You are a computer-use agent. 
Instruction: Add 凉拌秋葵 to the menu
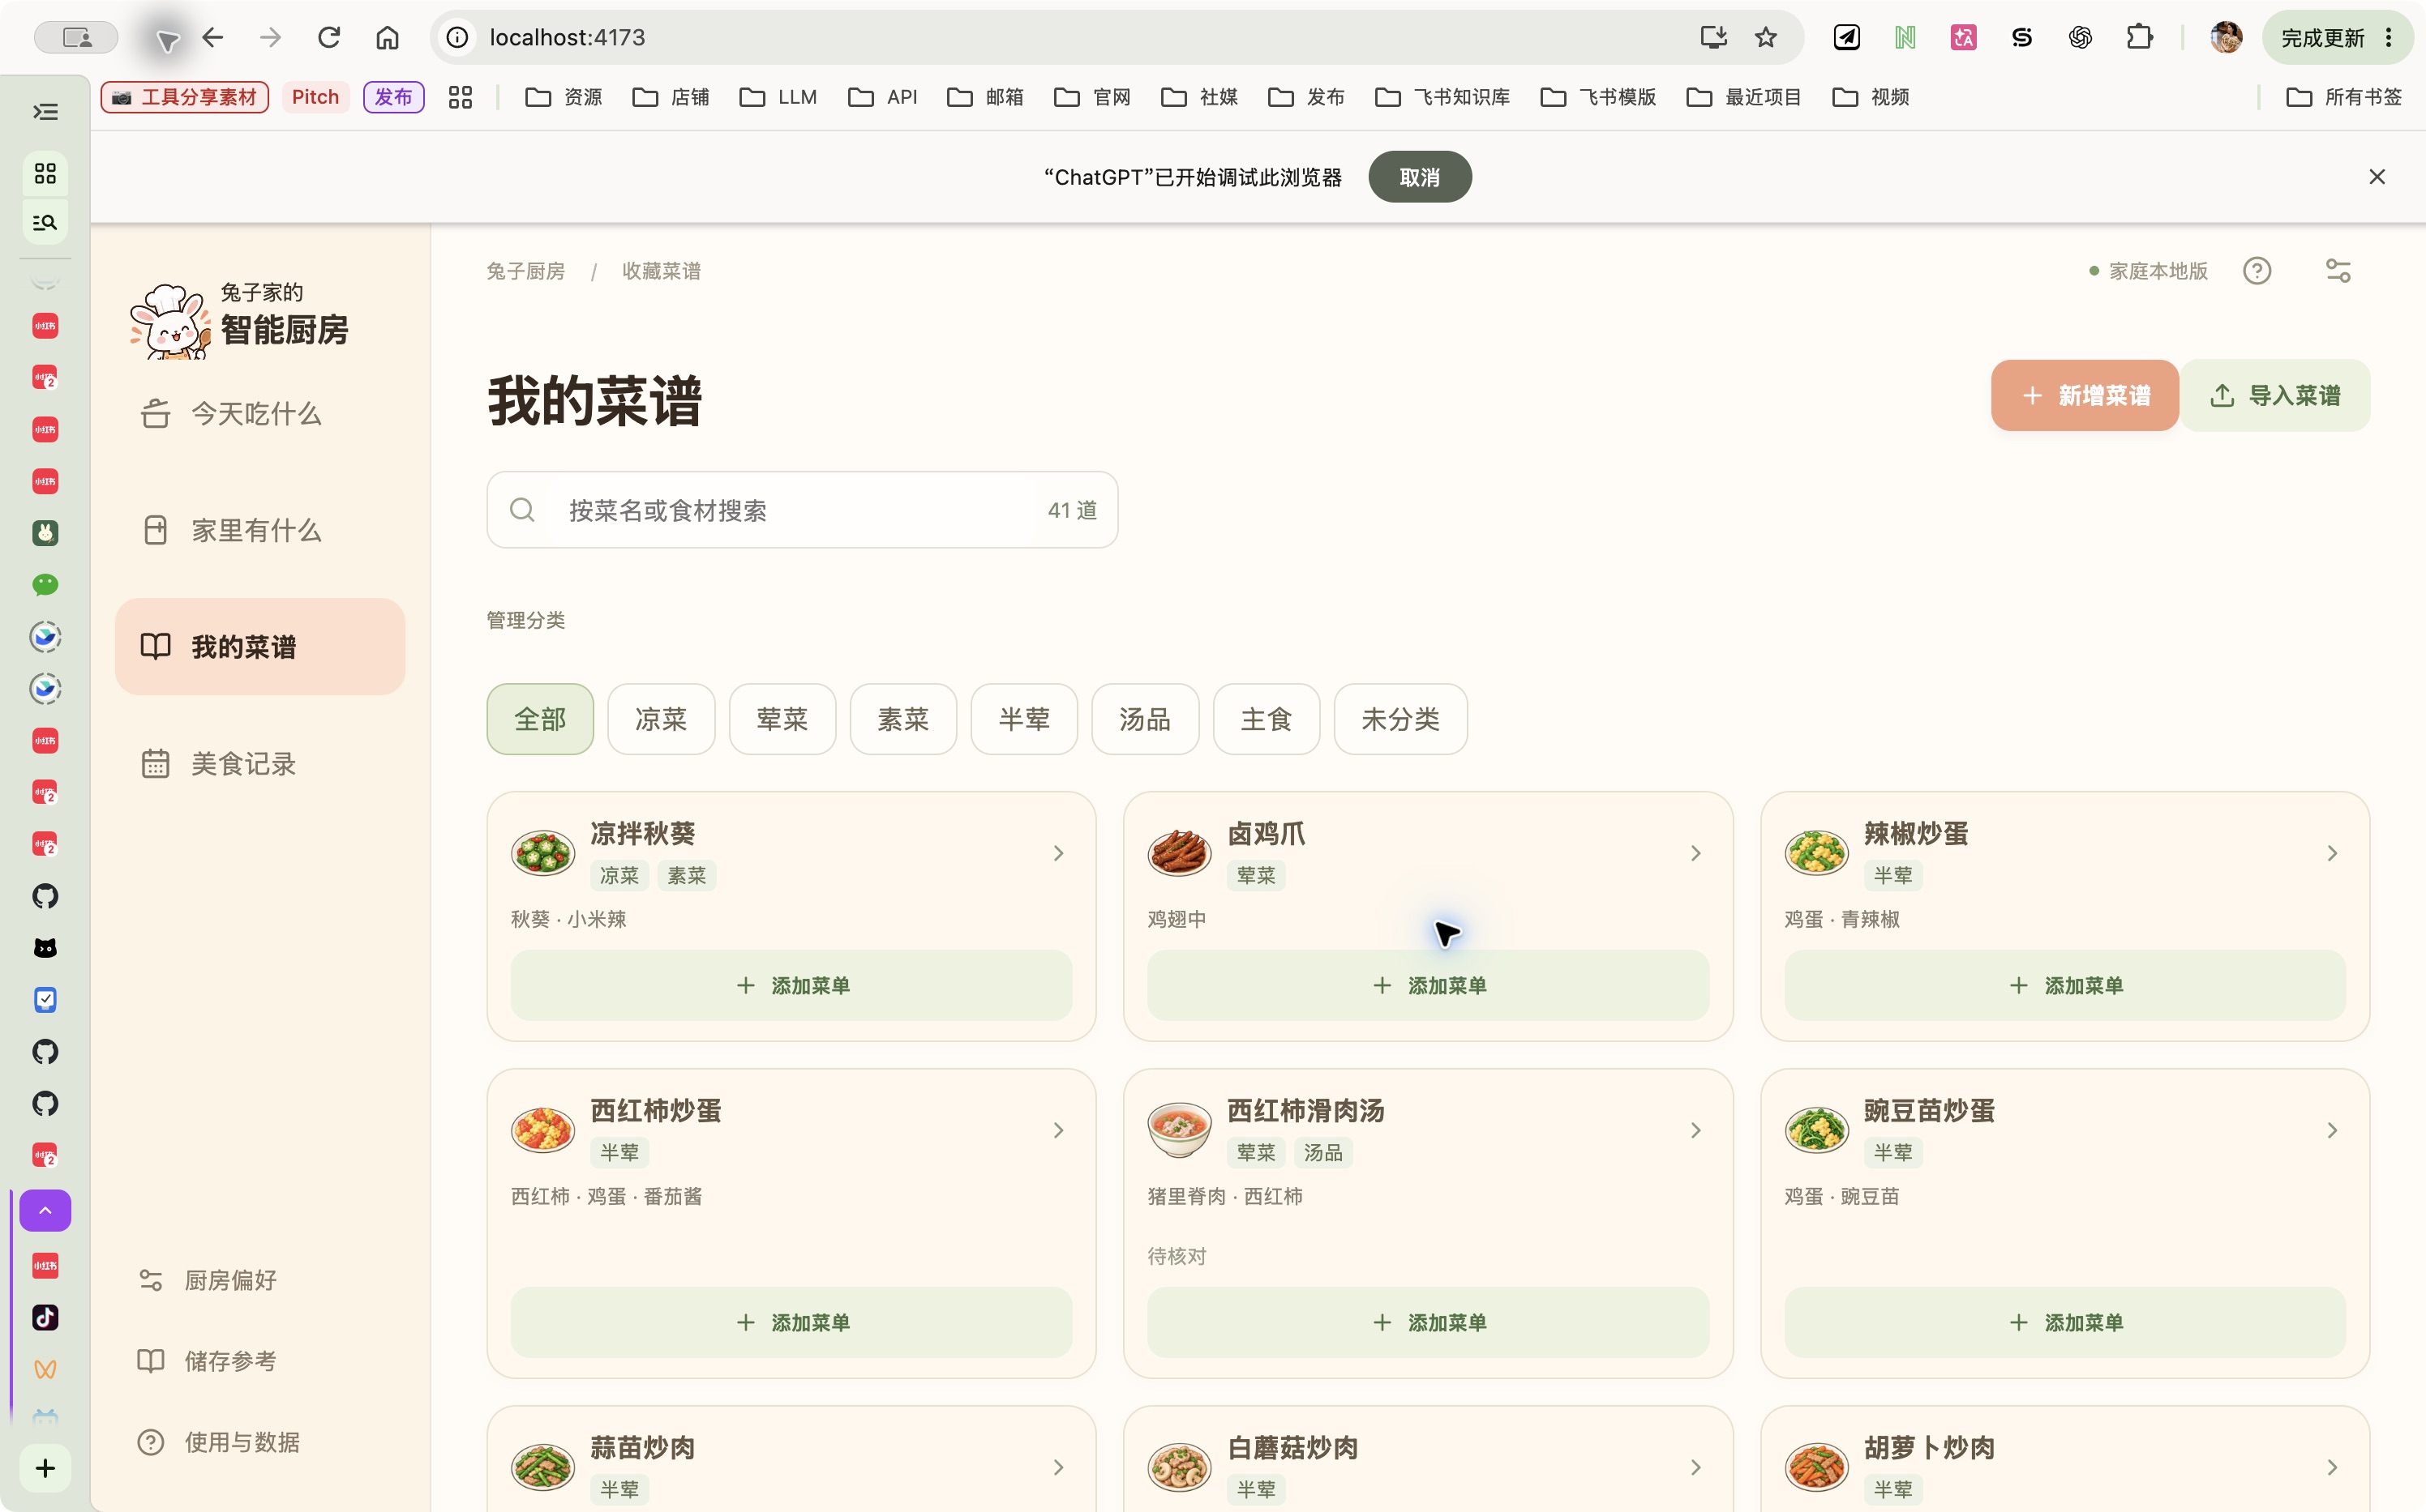point(791,985)
